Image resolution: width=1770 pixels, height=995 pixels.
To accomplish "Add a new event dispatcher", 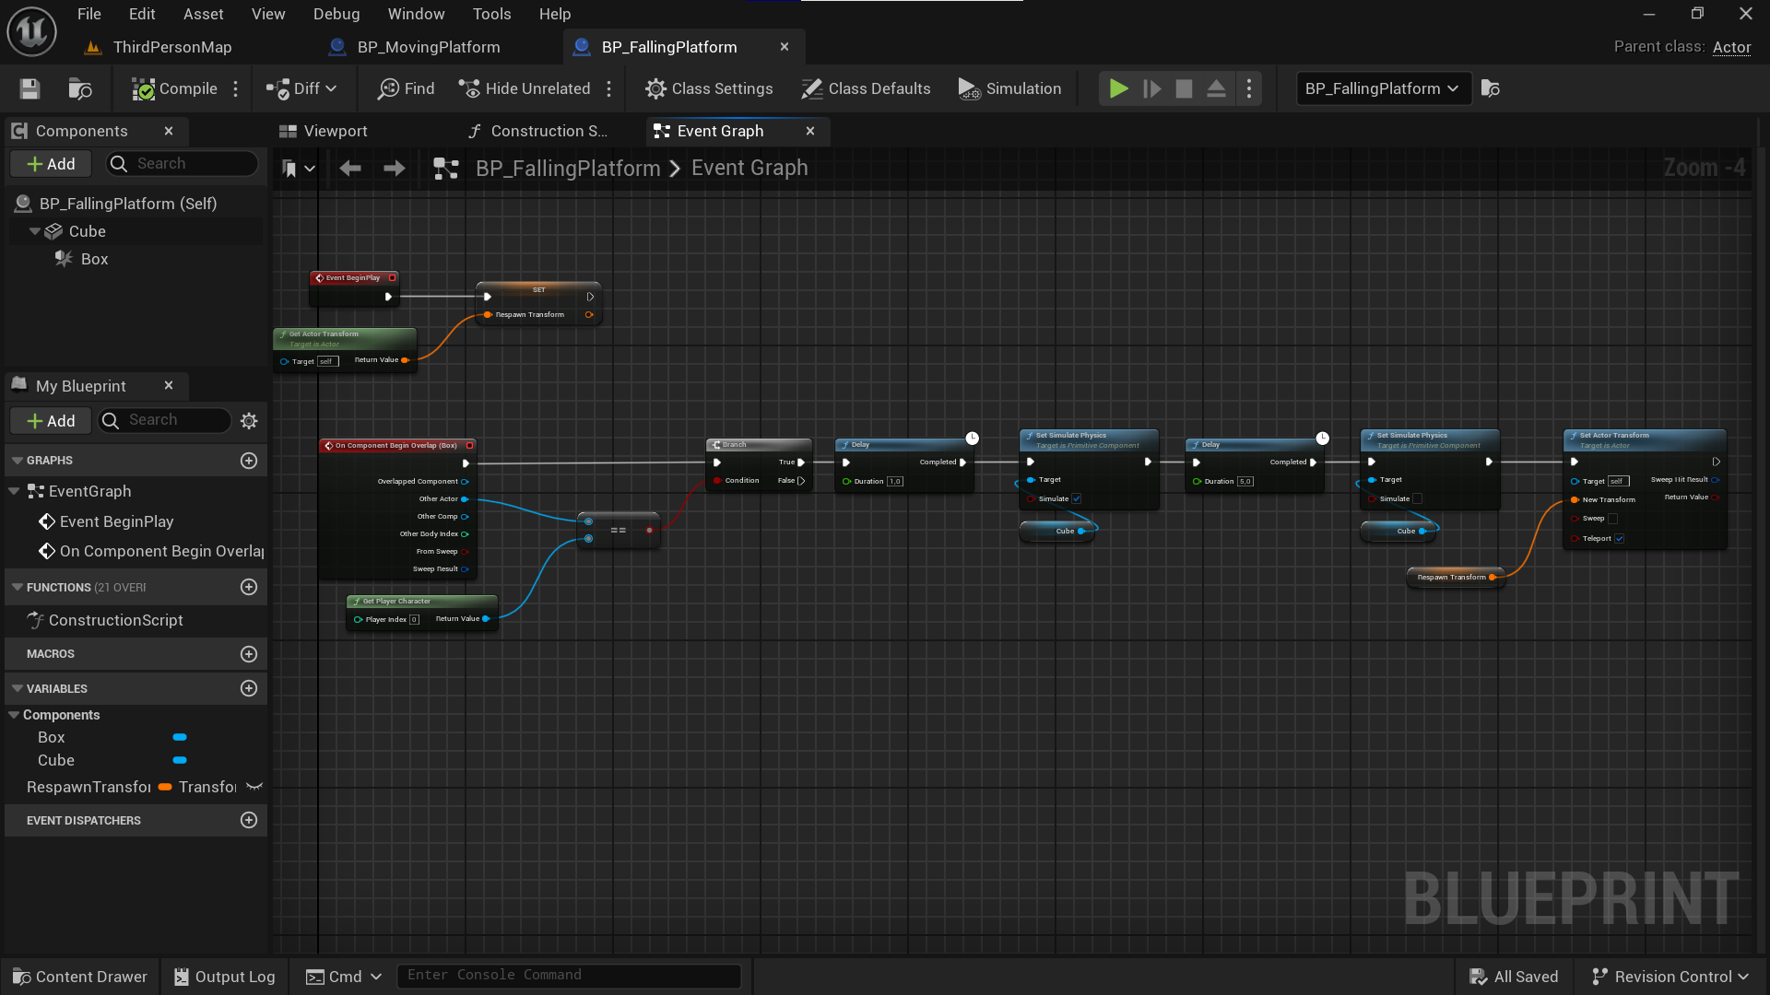I will pyautogui.click(x=248, y=820).
